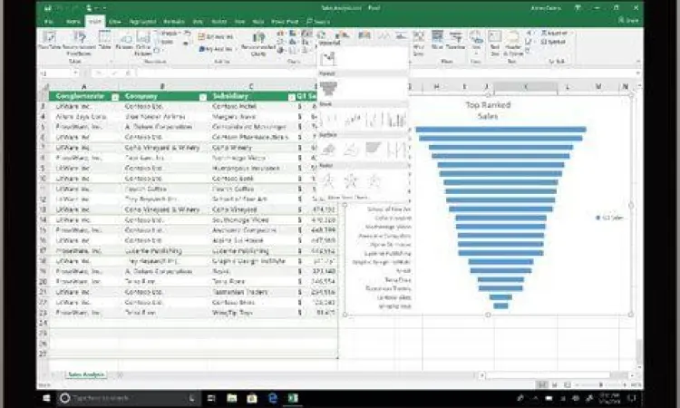Open the Conglomerate column filter dropdown
The height and width of the screenshot is (408, 680).
tap(115, 97)
